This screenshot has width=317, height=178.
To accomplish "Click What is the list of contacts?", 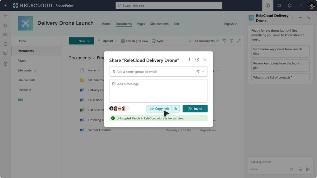I will click(281, 77).
